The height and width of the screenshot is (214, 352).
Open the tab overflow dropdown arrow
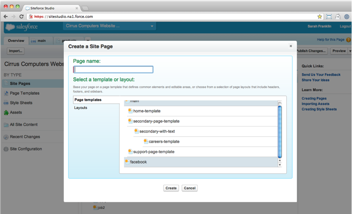[x=88, y=40]
